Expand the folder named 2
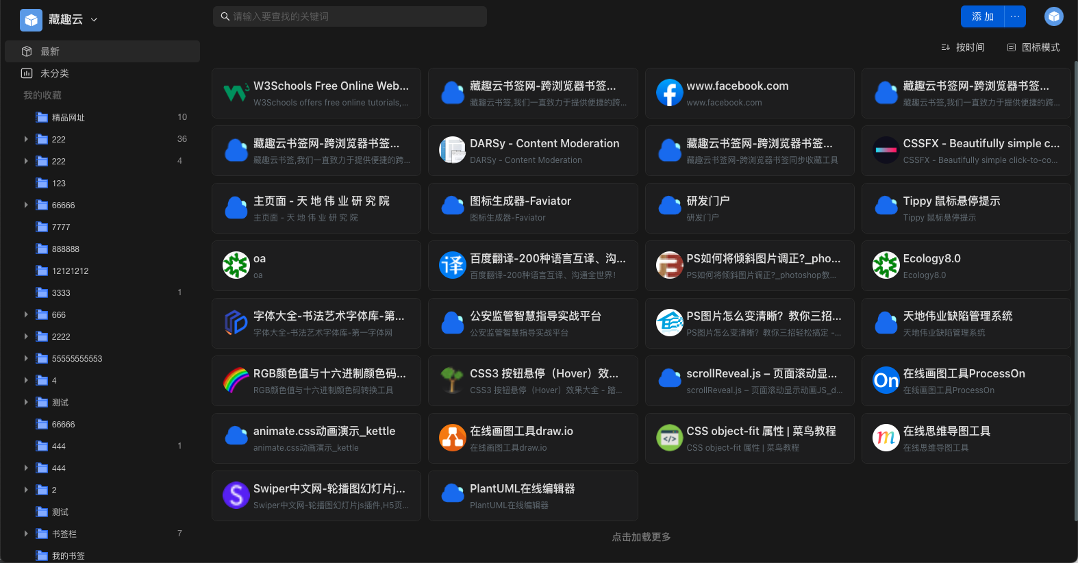The height and width of the screenshot is (563, 1078). tap(26, 490)
